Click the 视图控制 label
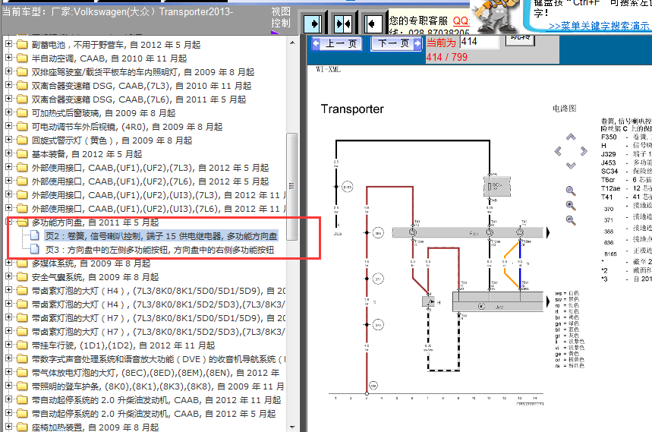This screenshot has width=652, height=432. coord(281,17)
